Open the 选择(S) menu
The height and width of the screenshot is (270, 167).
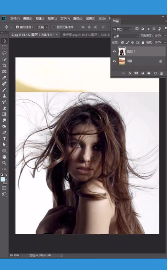point(77,19)
